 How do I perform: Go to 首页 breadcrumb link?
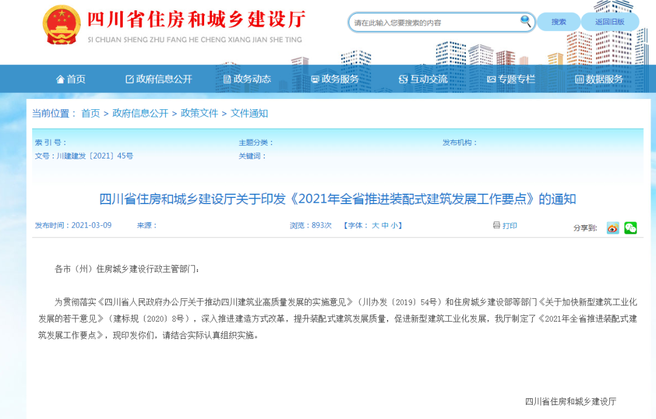91,114
